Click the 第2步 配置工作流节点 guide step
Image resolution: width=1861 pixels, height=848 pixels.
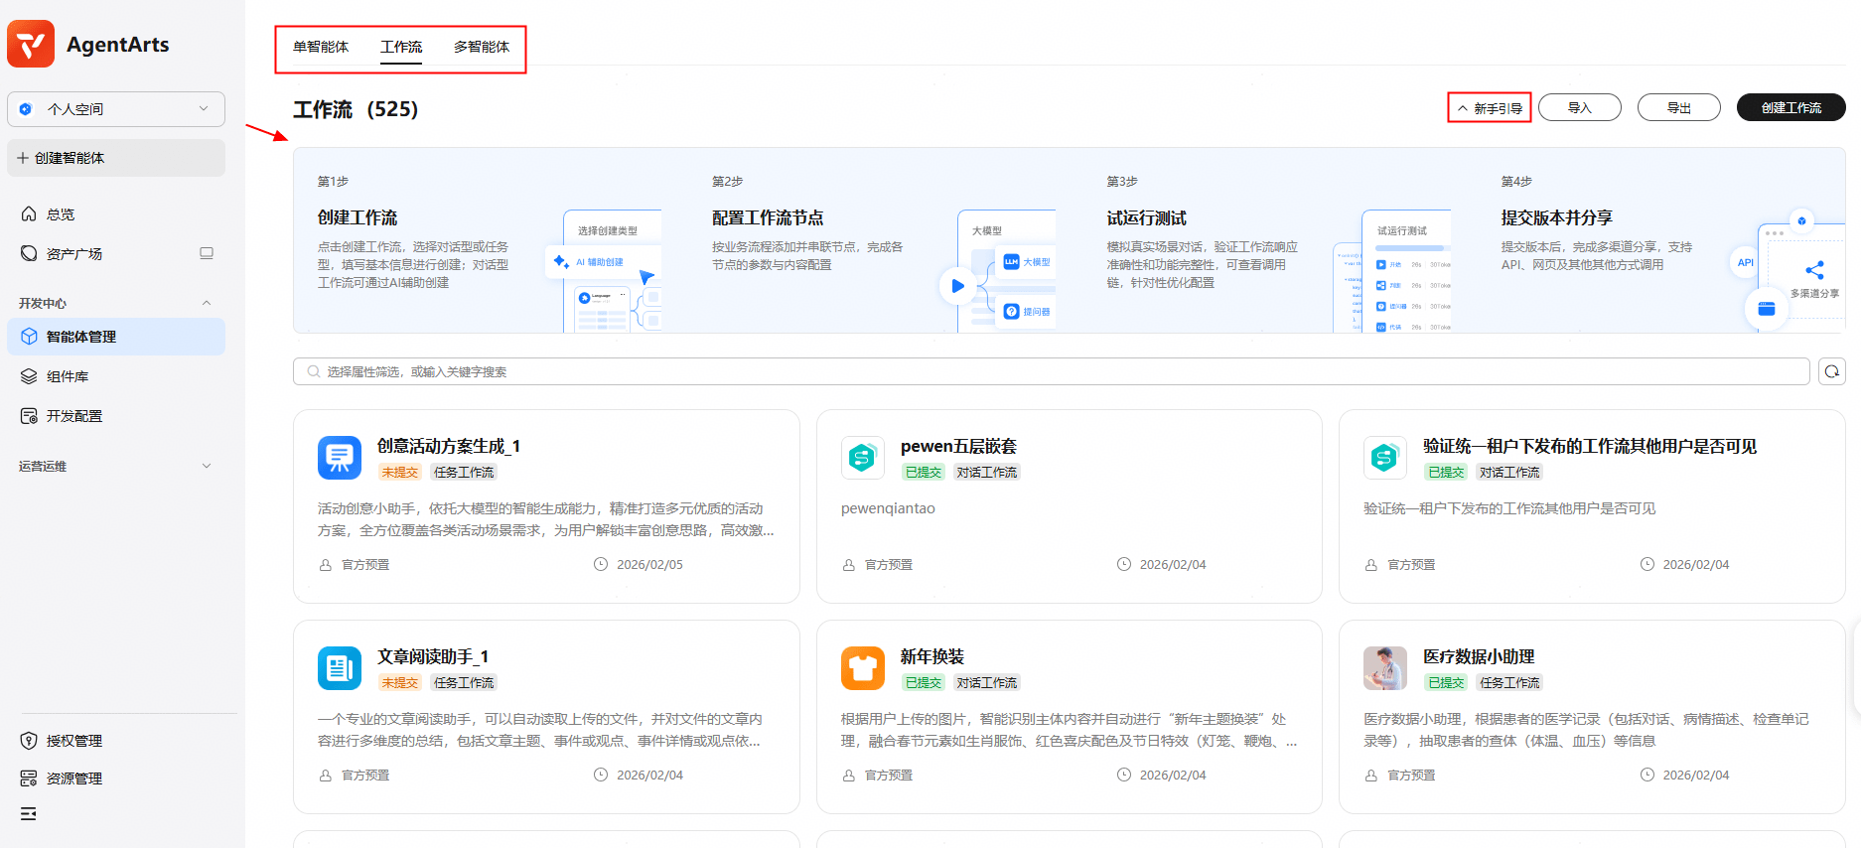tap(886, 240)
